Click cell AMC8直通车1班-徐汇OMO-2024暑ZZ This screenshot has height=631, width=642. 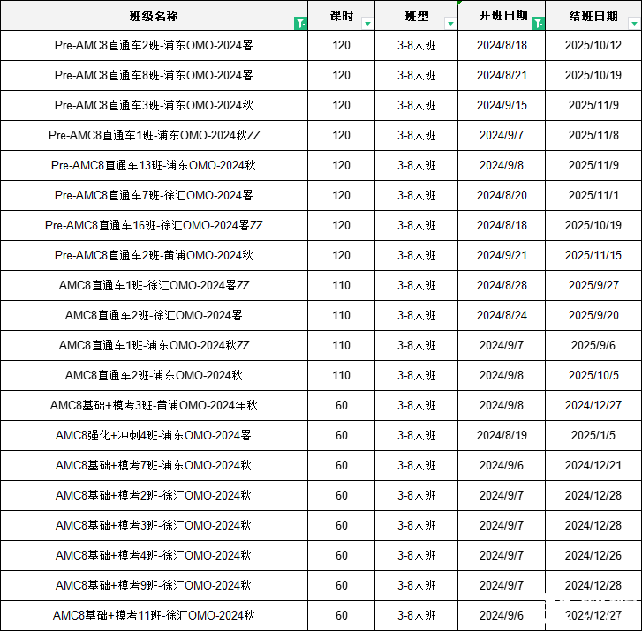coord(154,285)
